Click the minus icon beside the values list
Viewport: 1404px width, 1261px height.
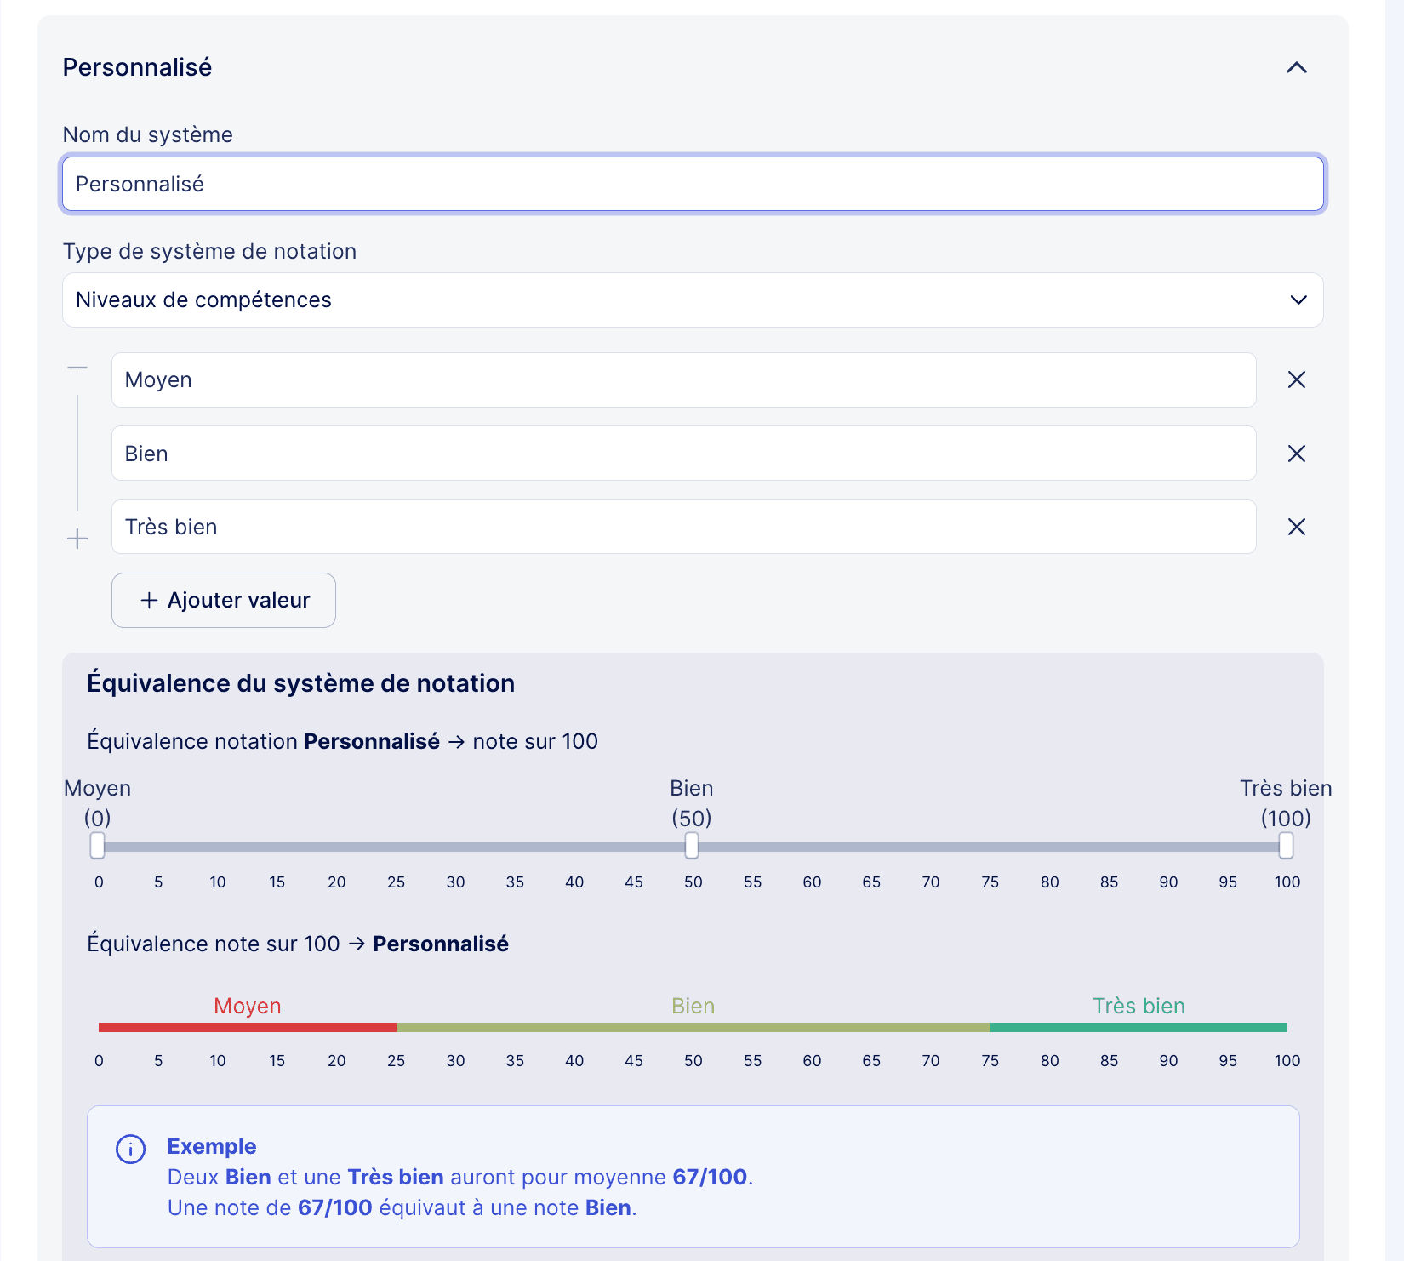pyautogui.click(x=77, y=368)
